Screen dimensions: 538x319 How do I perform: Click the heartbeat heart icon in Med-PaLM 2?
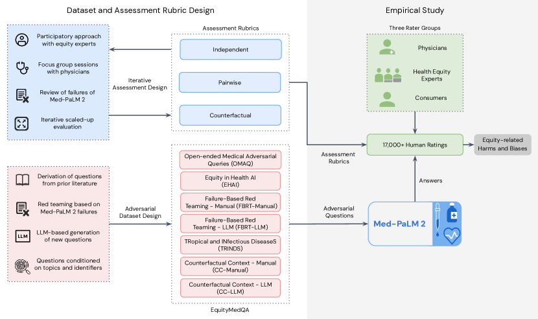[x=452, y=235]
